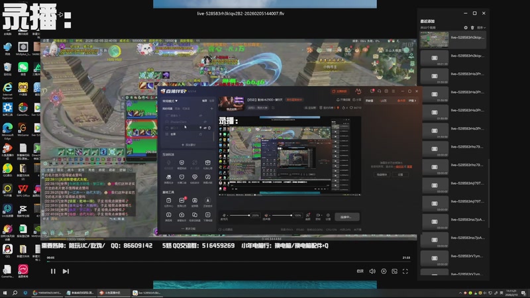Open the playlist 排序 sort dropdown

[x=482, y=27]
